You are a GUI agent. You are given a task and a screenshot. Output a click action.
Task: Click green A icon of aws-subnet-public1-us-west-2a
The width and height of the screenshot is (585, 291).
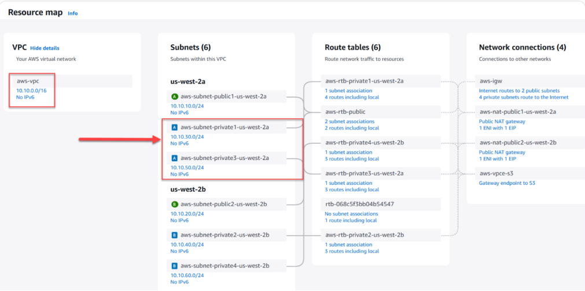175,96
